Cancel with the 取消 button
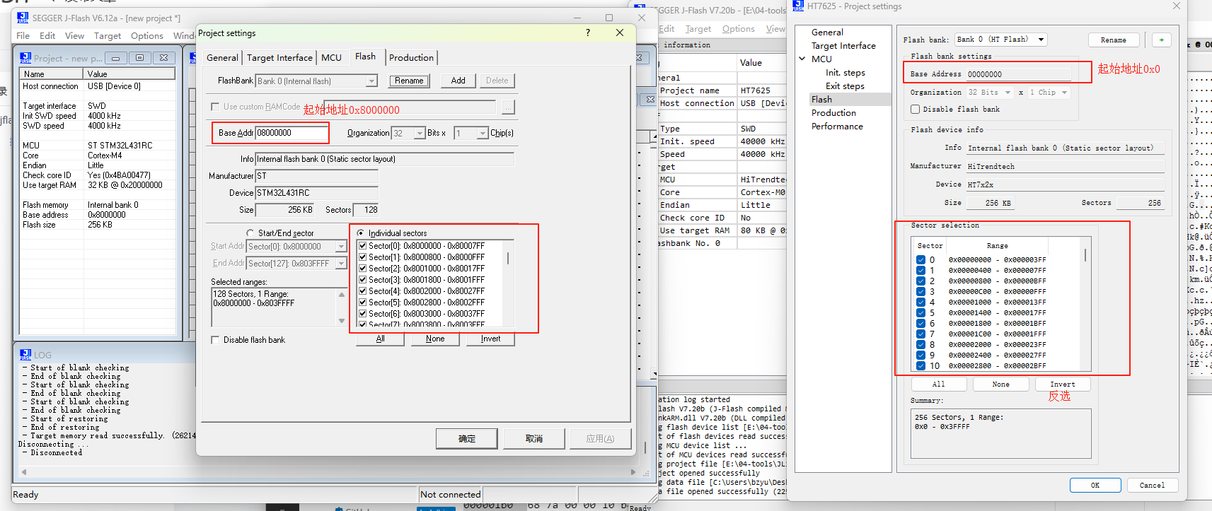The image size is (1212, 511). click(533, 439)
